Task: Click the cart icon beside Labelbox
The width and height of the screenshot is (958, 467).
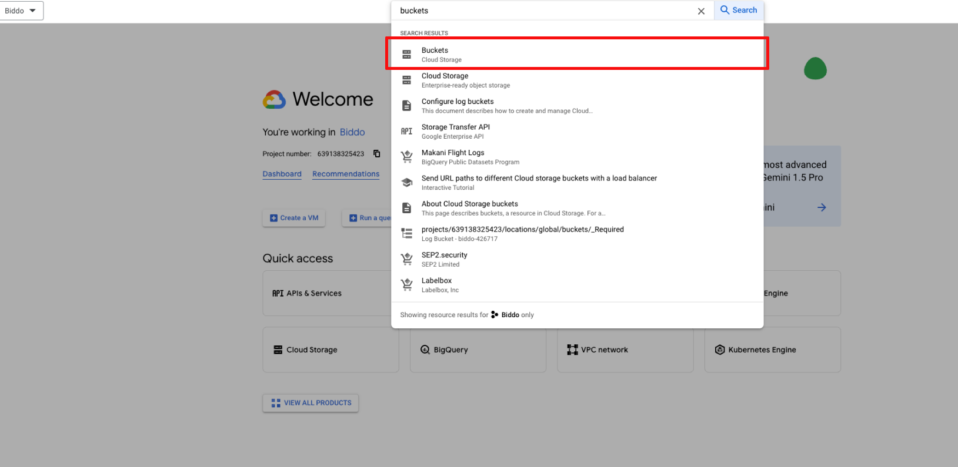Action: tap(406, 285)
